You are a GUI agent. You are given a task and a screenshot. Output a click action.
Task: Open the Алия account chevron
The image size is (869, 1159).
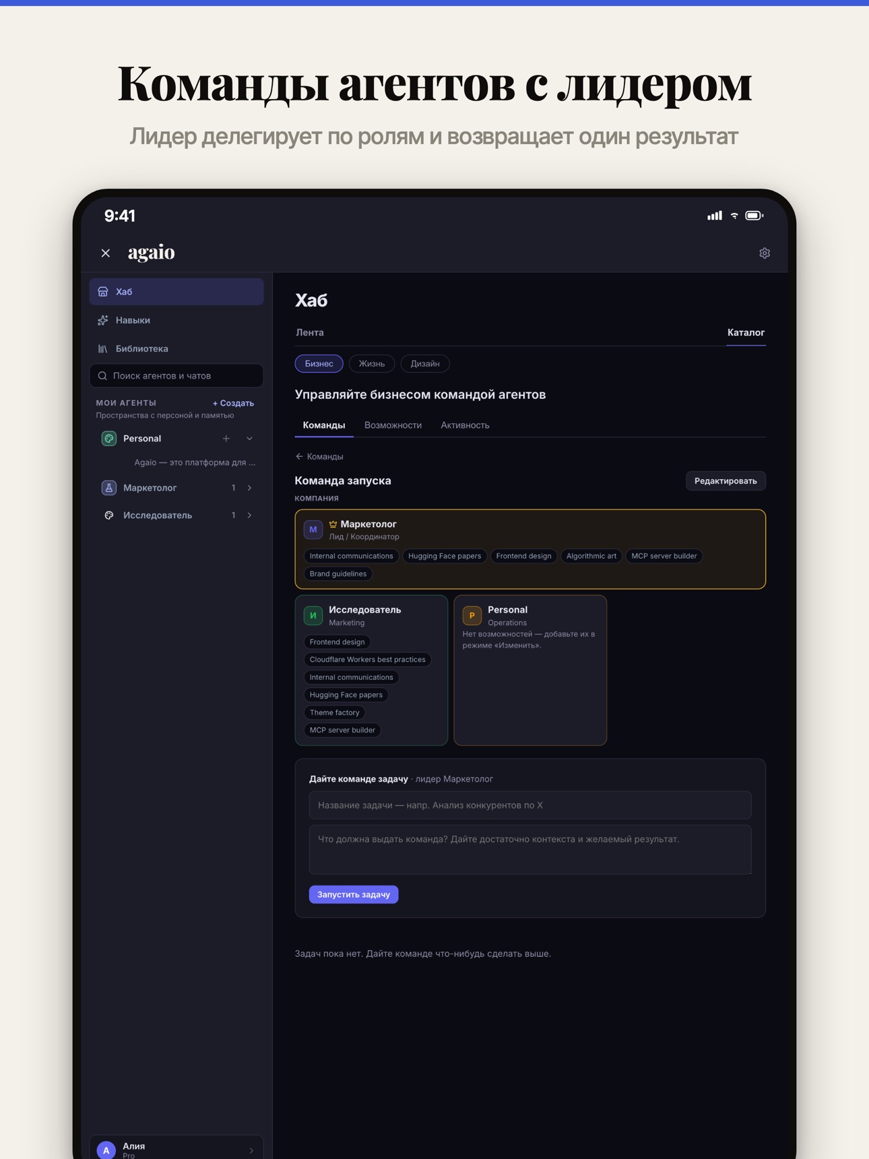click(251, 1150)
